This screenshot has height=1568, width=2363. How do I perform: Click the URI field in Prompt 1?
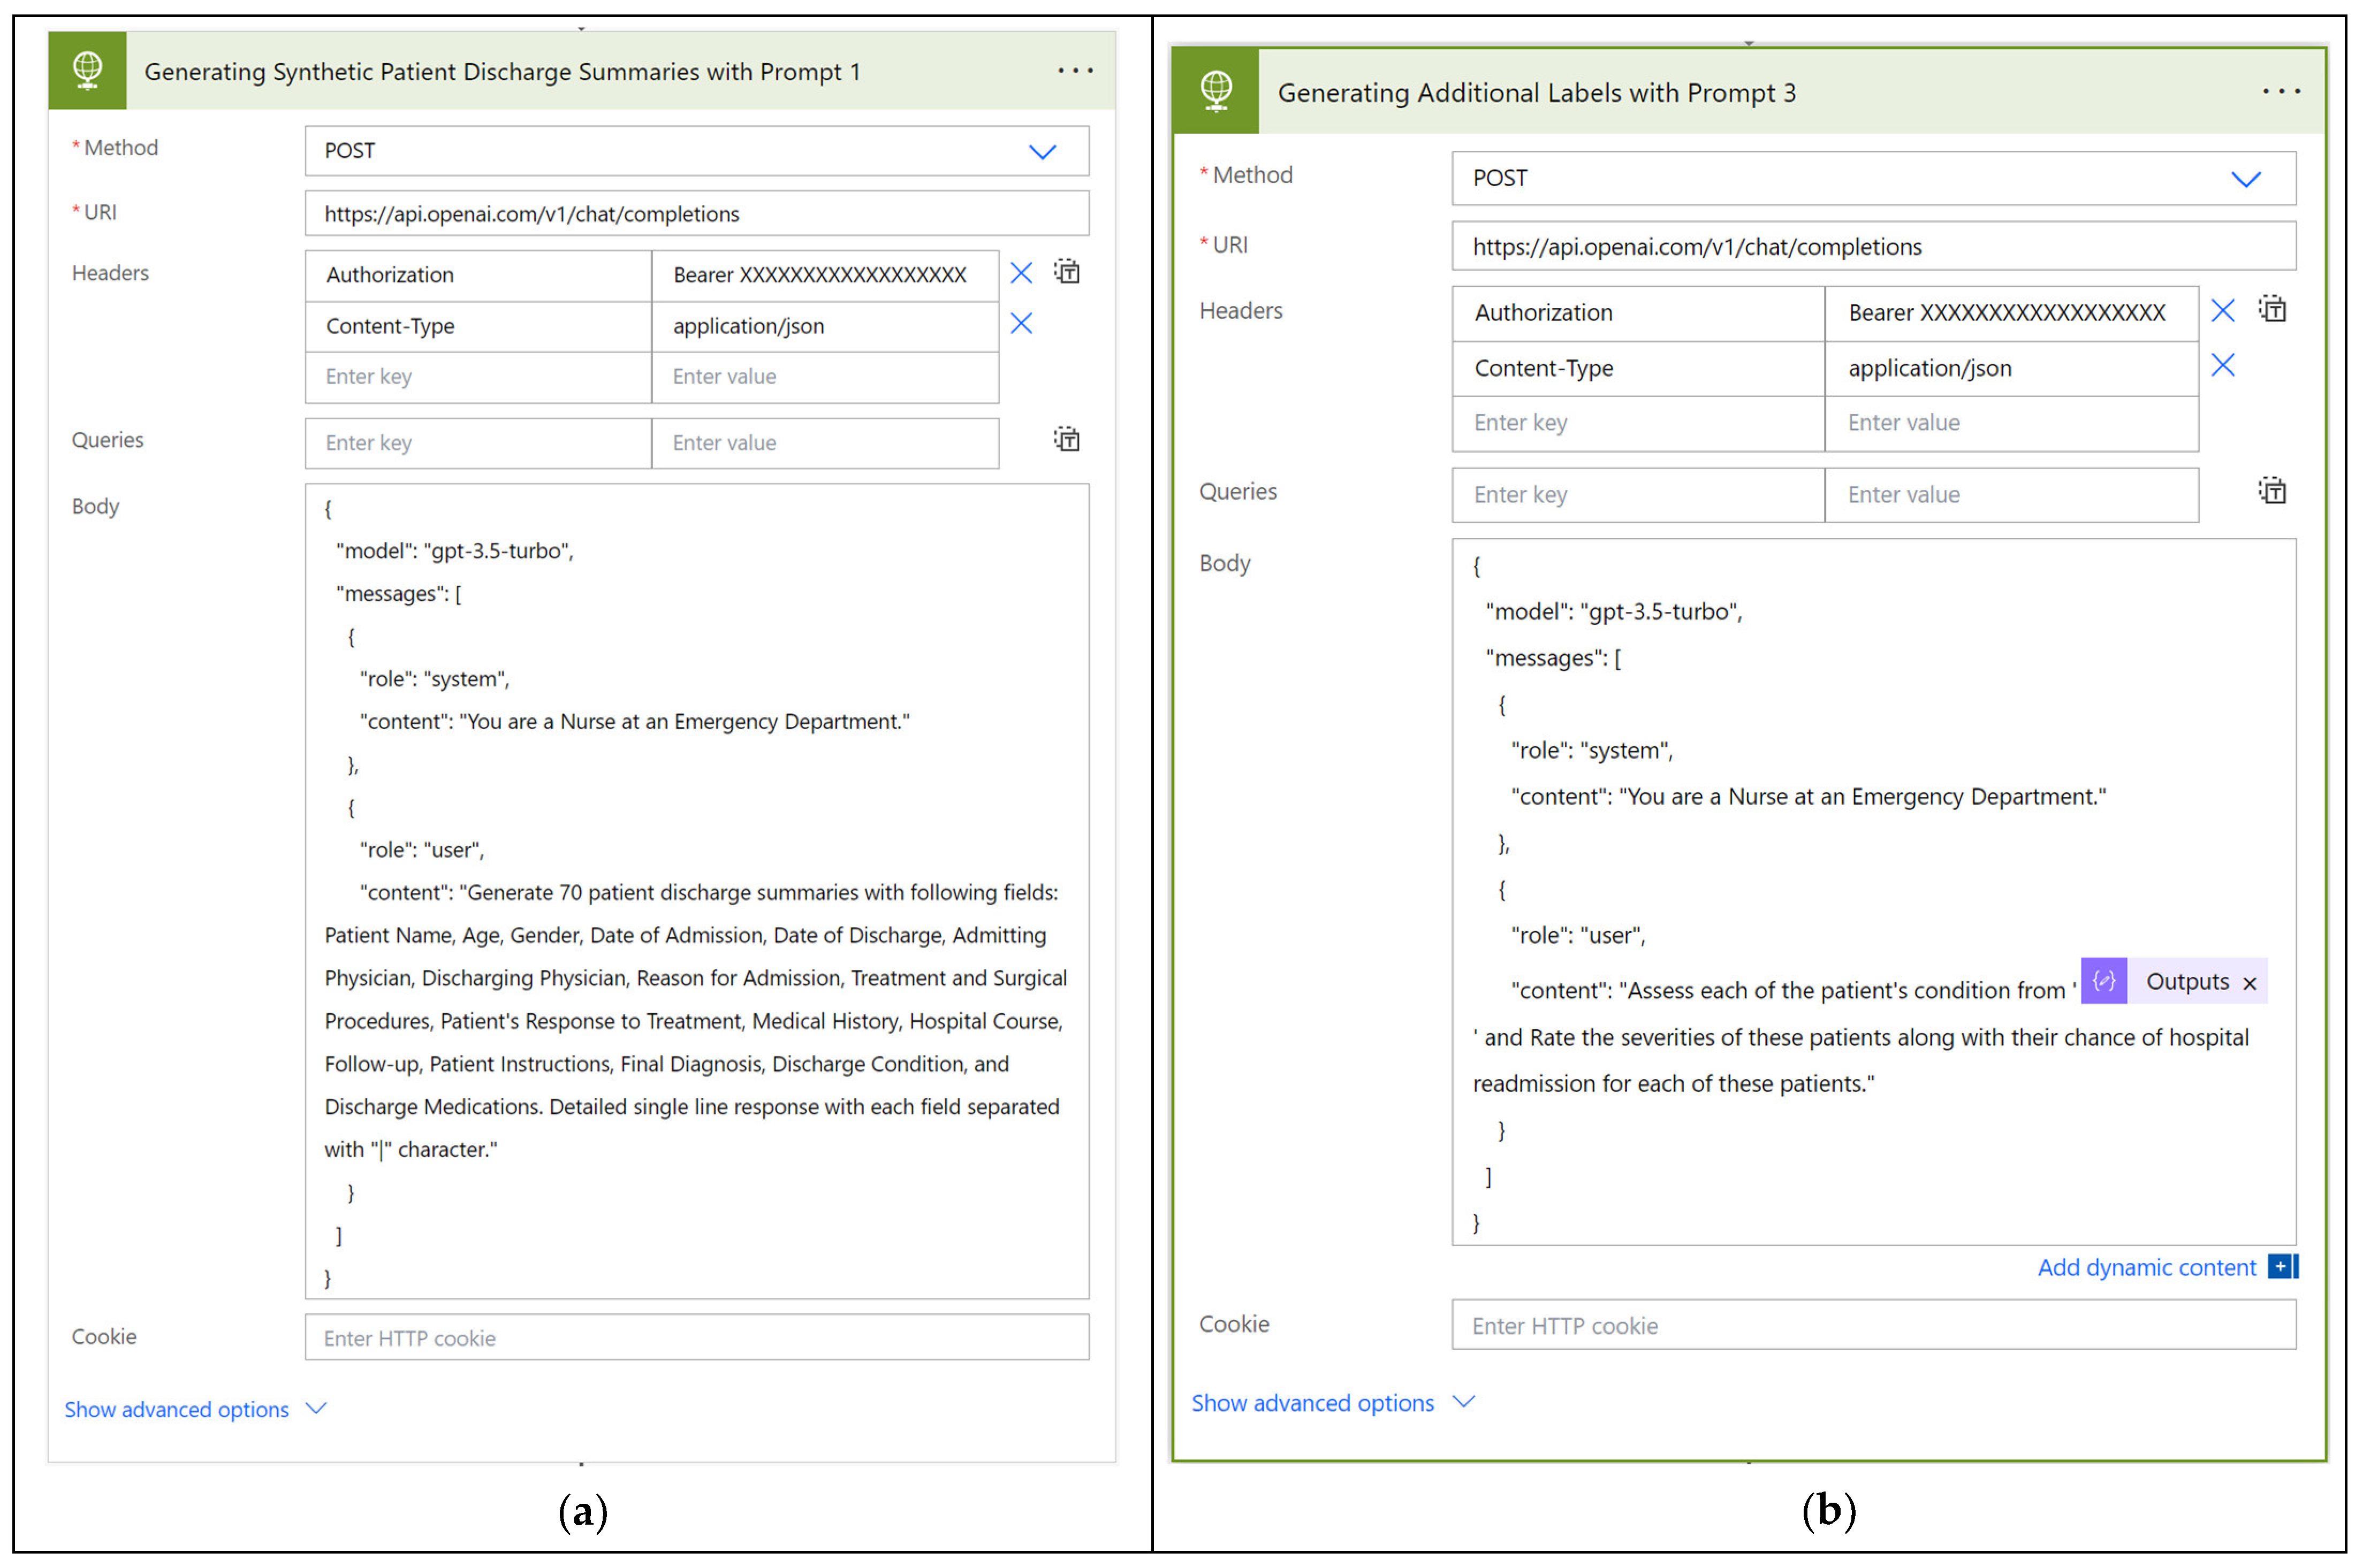click(696, 214)
